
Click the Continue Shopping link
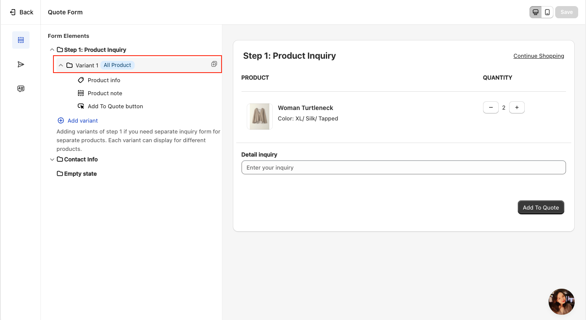pos(539,56)
